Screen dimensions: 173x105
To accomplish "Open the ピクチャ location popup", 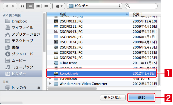I will click(x=94, y=6).
